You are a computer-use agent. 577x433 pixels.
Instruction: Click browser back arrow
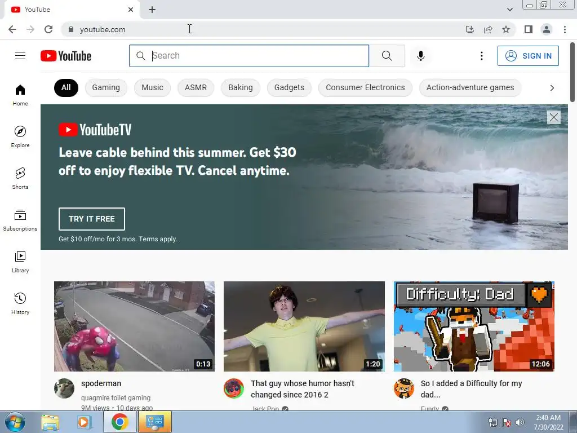click(12, 29)
